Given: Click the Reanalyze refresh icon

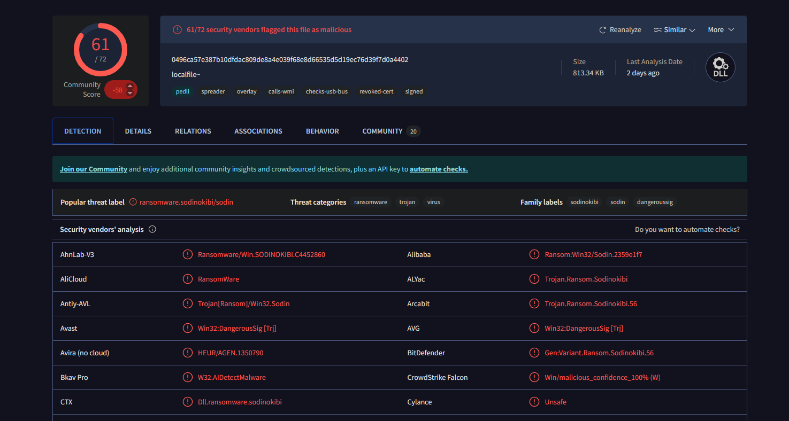Looking at the screenshot, I should coord(603,30).
